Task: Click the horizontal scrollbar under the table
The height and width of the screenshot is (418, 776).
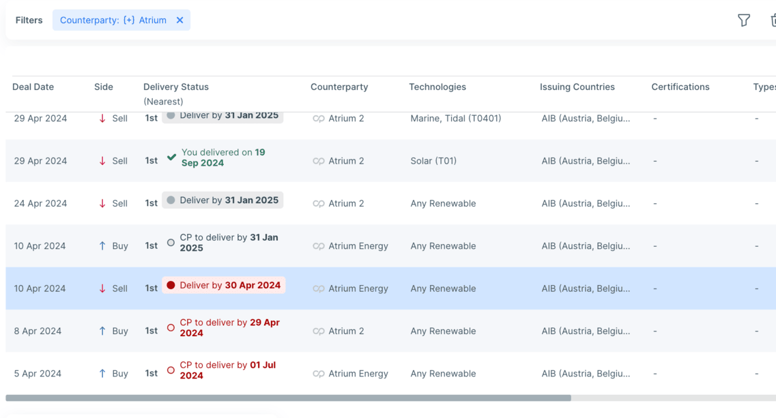Action: [x=289, y=398]
